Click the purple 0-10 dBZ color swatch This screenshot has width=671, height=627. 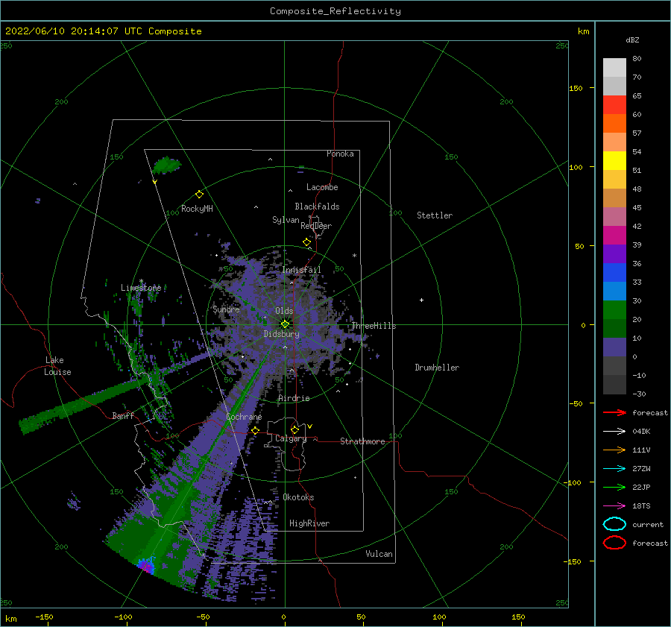614,347
